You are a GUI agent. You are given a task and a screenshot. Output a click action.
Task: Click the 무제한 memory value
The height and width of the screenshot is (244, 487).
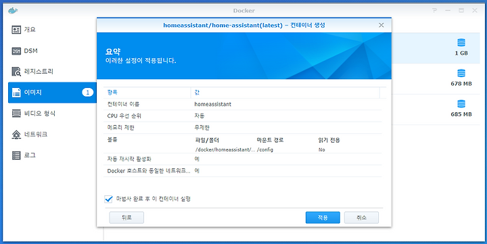tap(202, 128)
